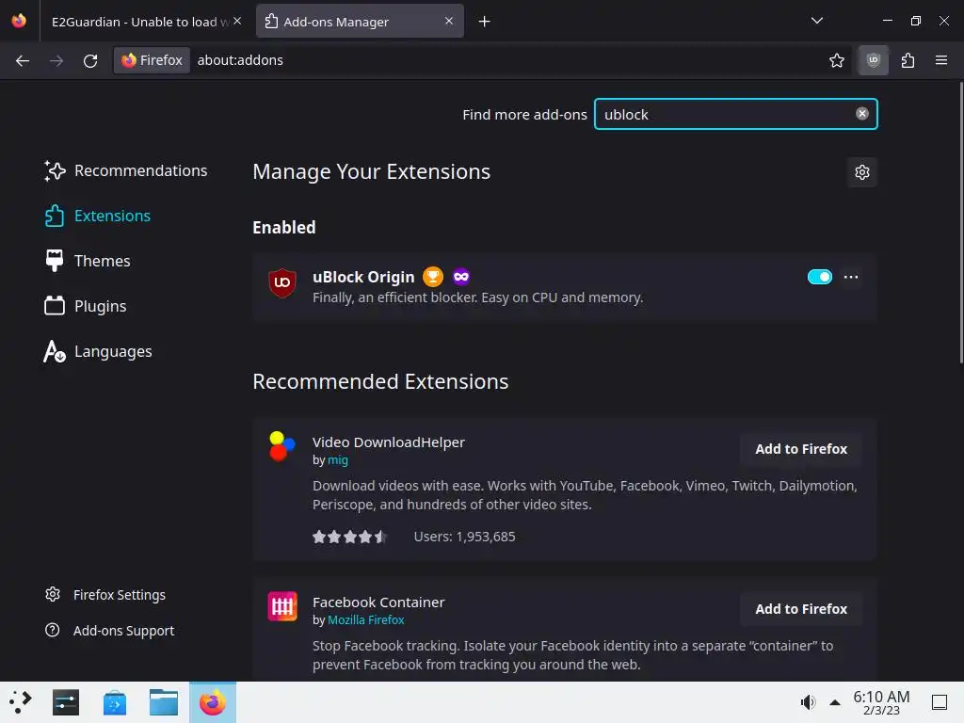The width and height of the screenshot is (964, 723).
Task: Click the Video DownloadHelper colored balls icon
Action: (282, 445)
